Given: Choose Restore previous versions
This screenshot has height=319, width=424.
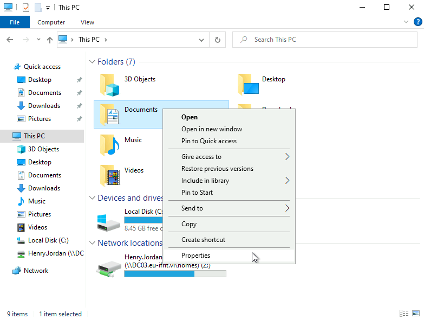Looking at the screenshot, I should (229, 169).
